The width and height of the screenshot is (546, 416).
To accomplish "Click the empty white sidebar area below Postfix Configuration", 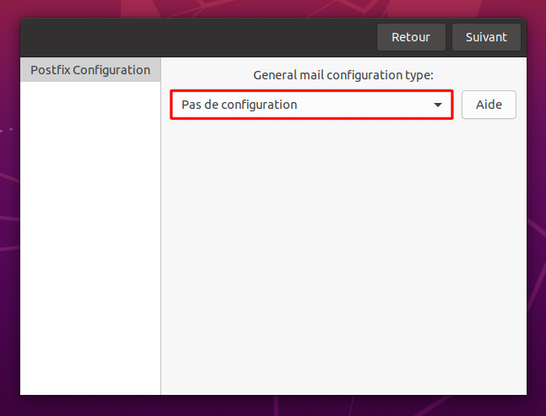I will coord(90,238).
